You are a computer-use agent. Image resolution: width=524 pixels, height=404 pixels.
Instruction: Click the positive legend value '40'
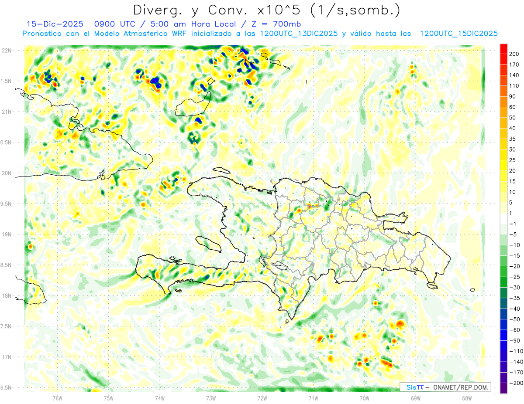[513, 128]
